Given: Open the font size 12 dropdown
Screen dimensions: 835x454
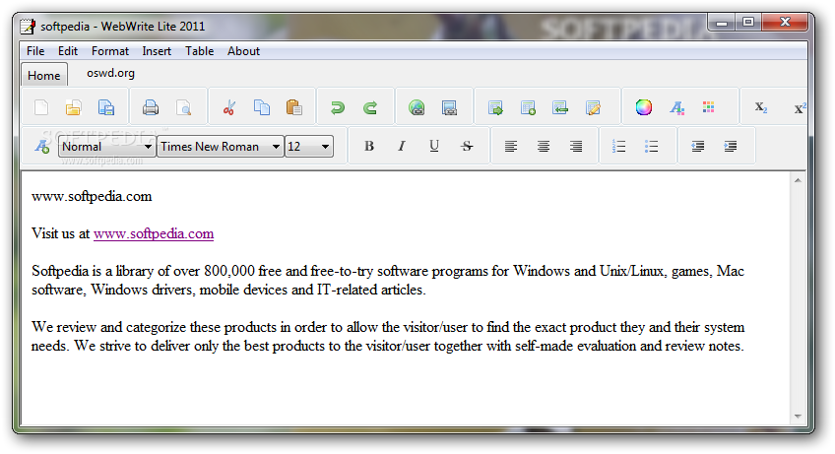Looking at the screenshot, I should point(309,147).
